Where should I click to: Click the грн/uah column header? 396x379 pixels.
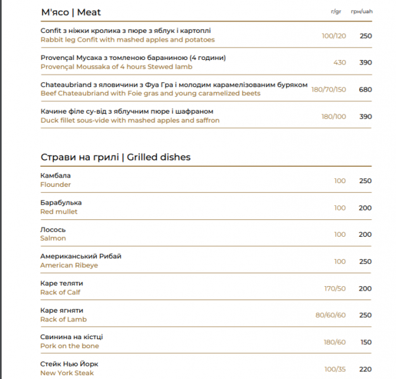[362, 11]
